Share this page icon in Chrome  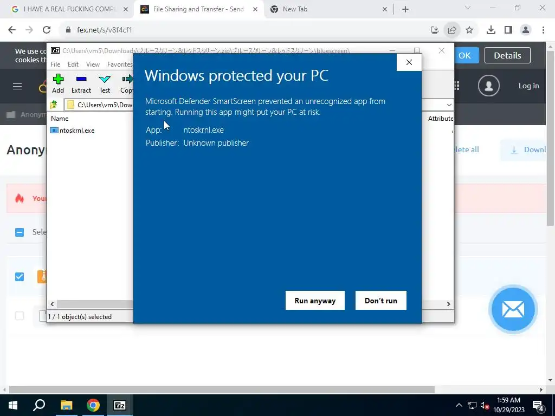pos(452,30)
